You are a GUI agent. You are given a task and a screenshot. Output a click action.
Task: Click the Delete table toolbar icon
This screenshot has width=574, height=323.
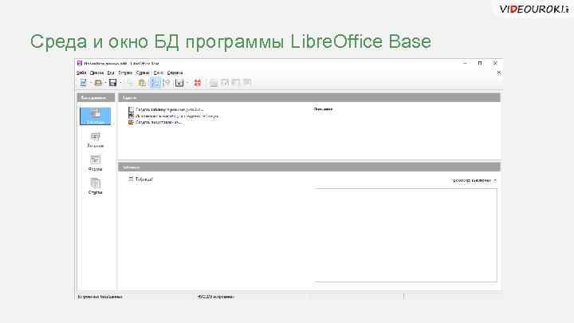(236, 83)
